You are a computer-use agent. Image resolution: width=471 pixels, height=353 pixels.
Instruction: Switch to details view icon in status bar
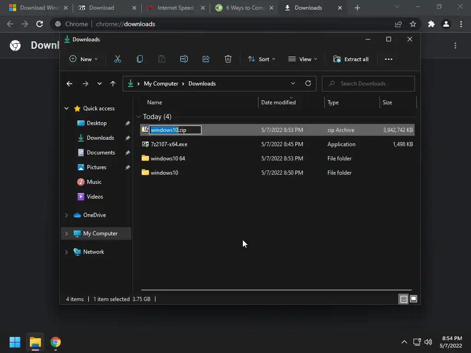tap(403, 299)
